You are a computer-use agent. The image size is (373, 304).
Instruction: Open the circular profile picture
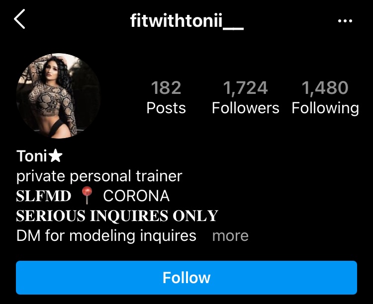click(58, 96)
